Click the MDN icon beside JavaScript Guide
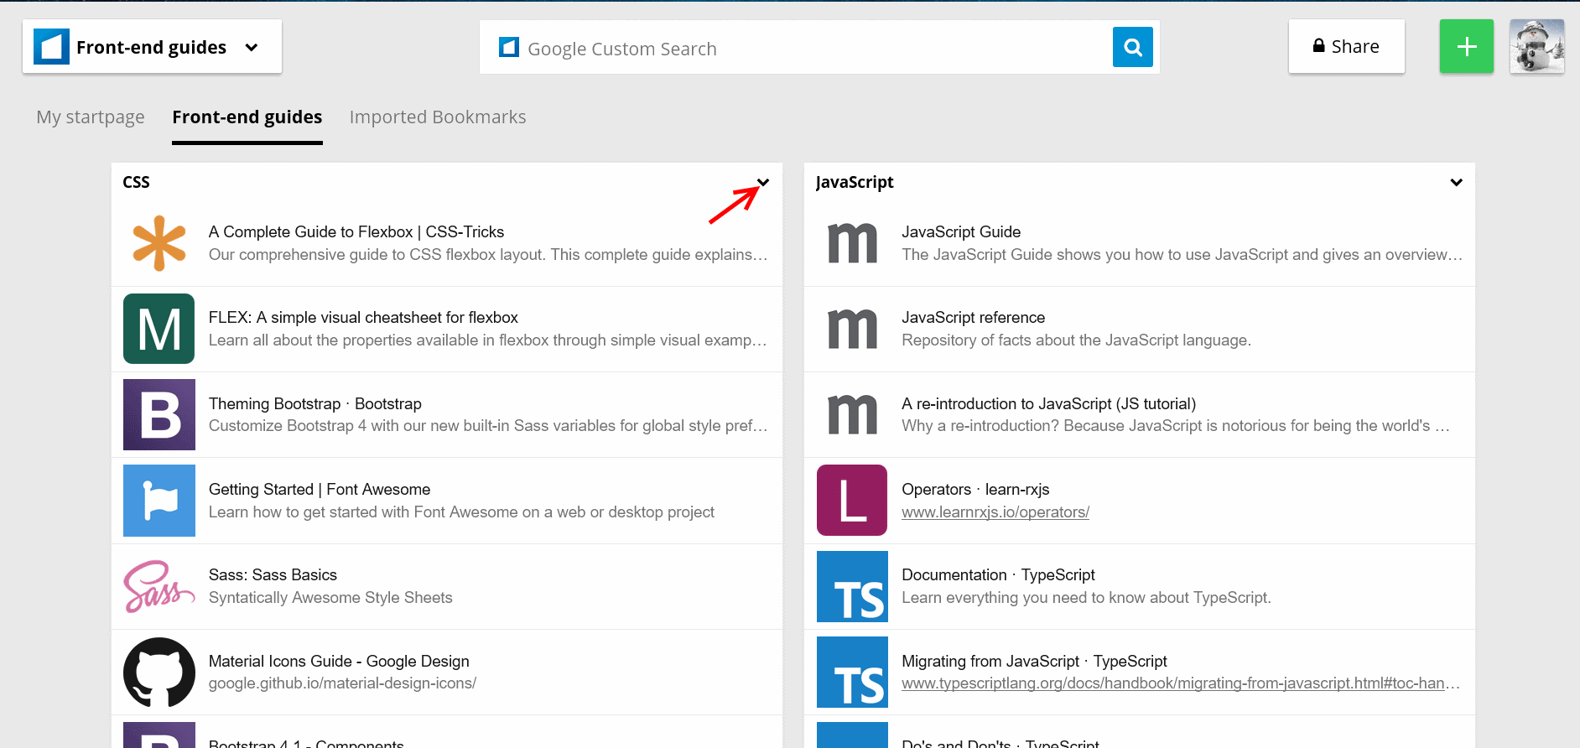1580x748 pixels. 852,243
